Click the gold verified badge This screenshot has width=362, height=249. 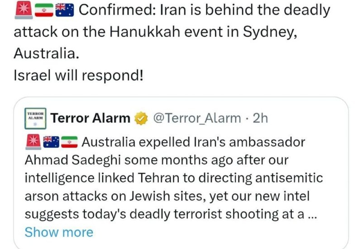coord(141,119)
